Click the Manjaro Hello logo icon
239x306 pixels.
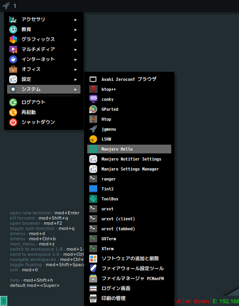pos(93,149)
